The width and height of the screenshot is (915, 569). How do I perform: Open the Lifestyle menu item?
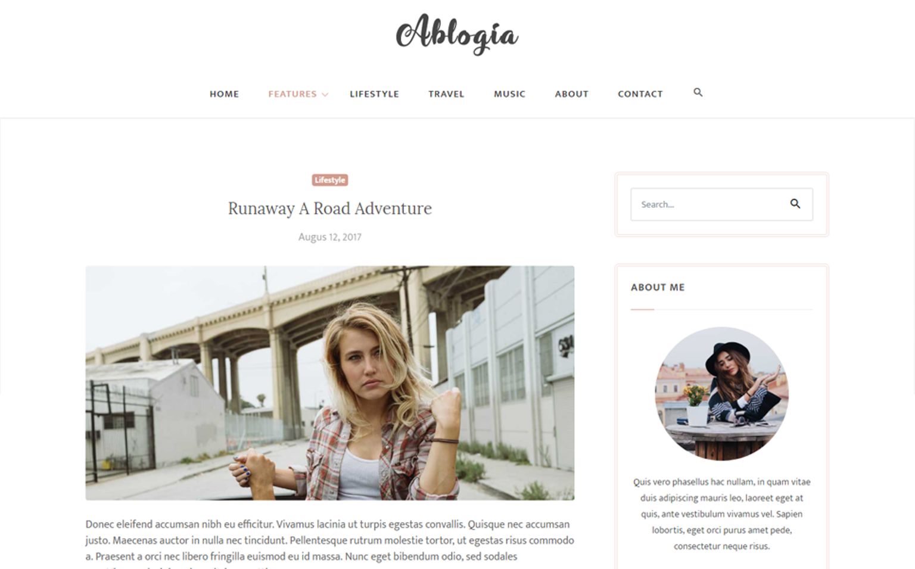click(x=374, y=94)
